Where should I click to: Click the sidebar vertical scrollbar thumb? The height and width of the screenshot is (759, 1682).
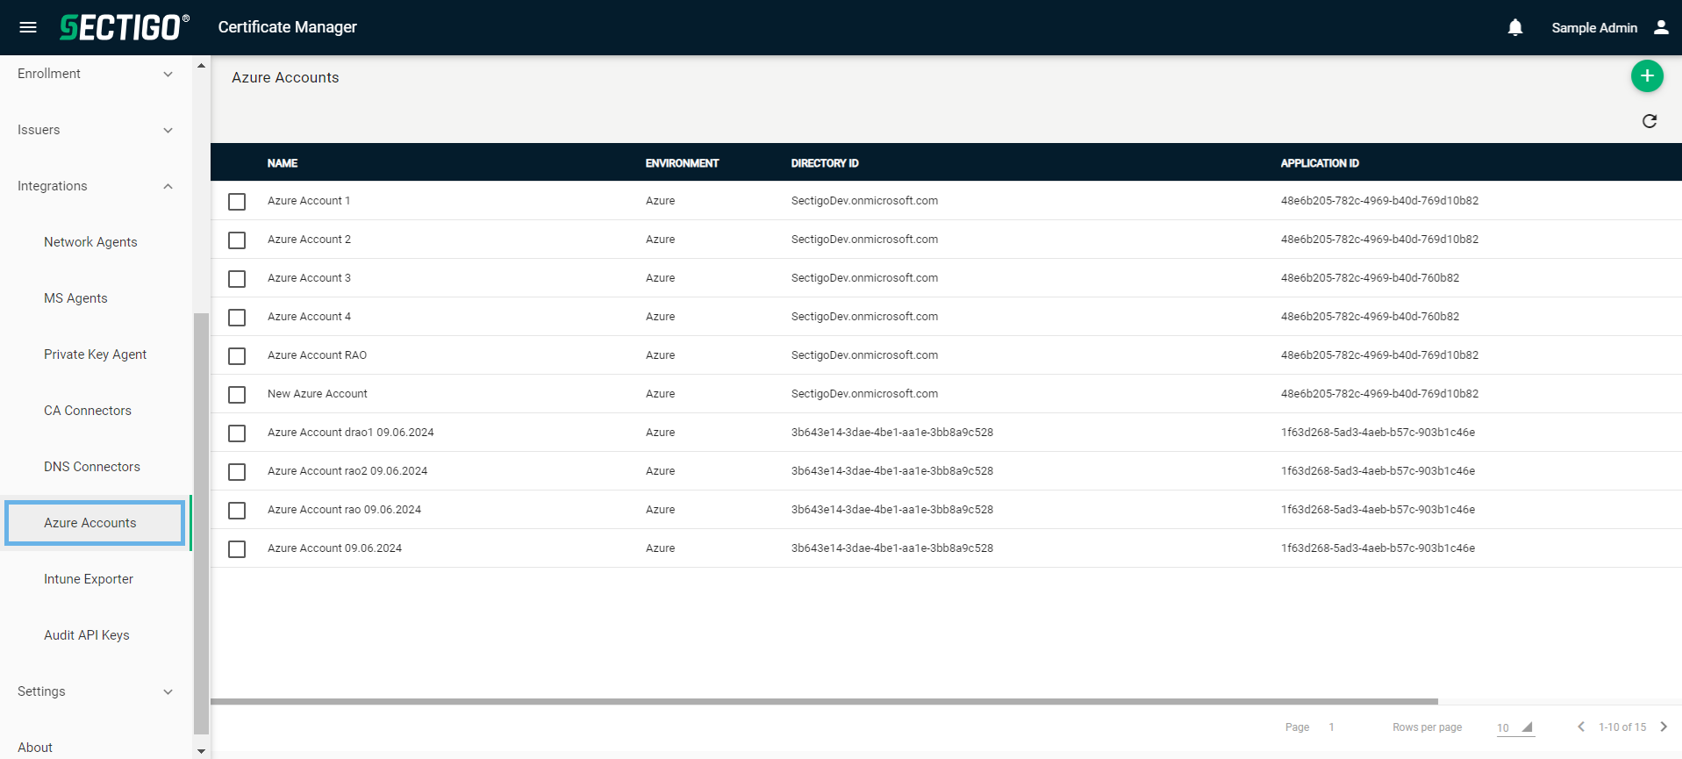(201, 523)
